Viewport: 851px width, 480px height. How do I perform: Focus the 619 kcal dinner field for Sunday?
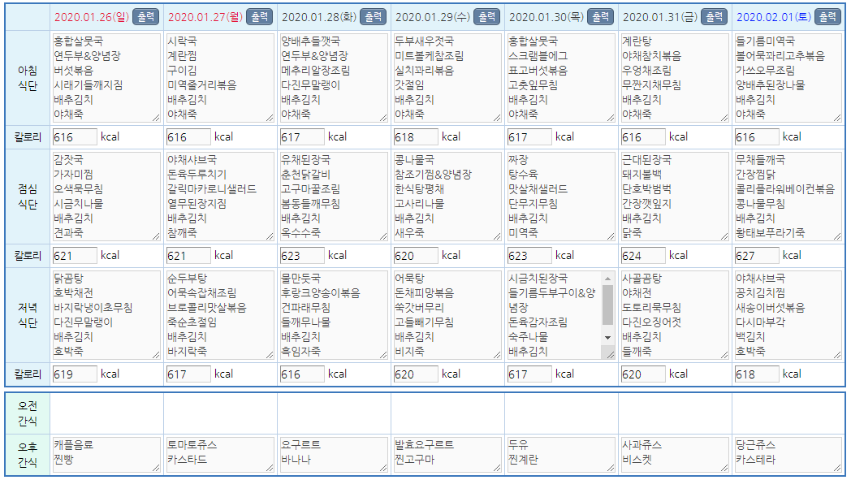pyautogui.click(x=75, y=374)
